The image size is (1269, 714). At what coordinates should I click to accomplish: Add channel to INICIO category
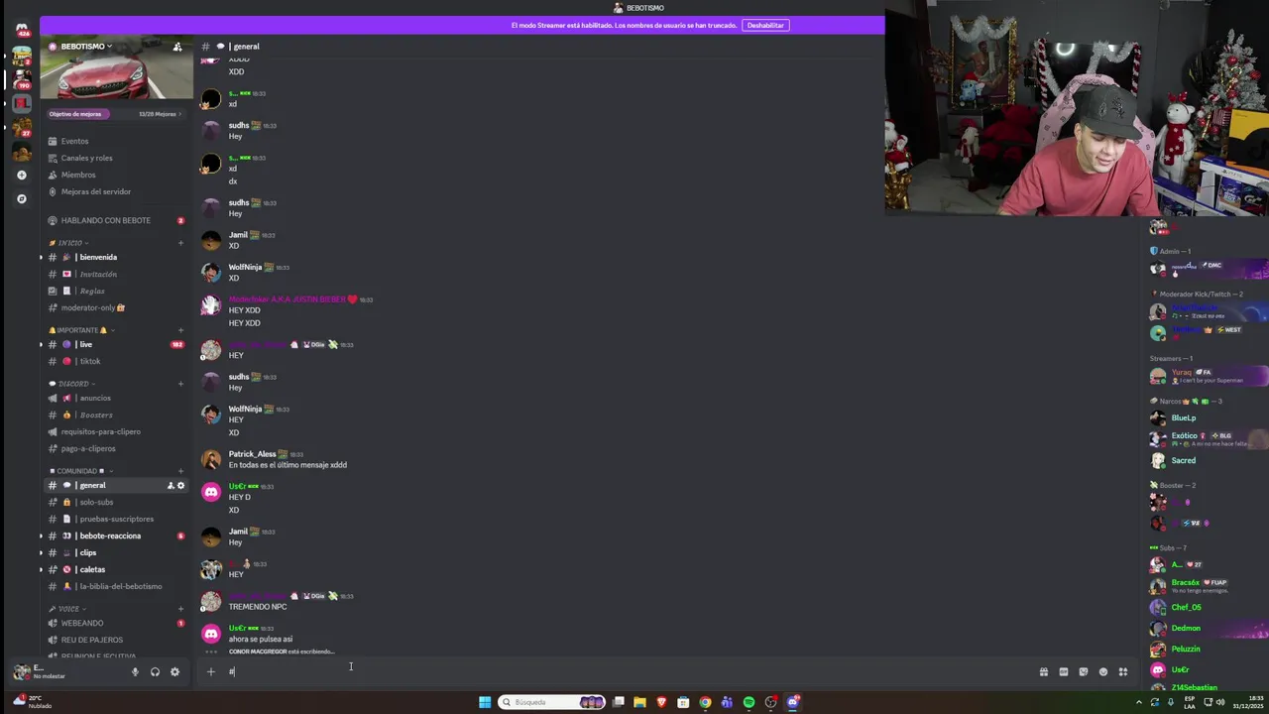180,243
